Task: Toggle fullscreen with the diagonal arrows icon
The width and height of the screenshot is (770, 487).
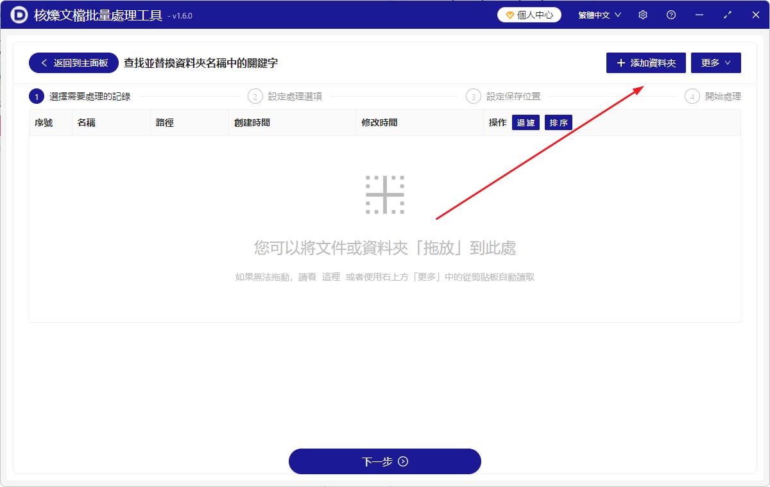Action: click(727, 14)
